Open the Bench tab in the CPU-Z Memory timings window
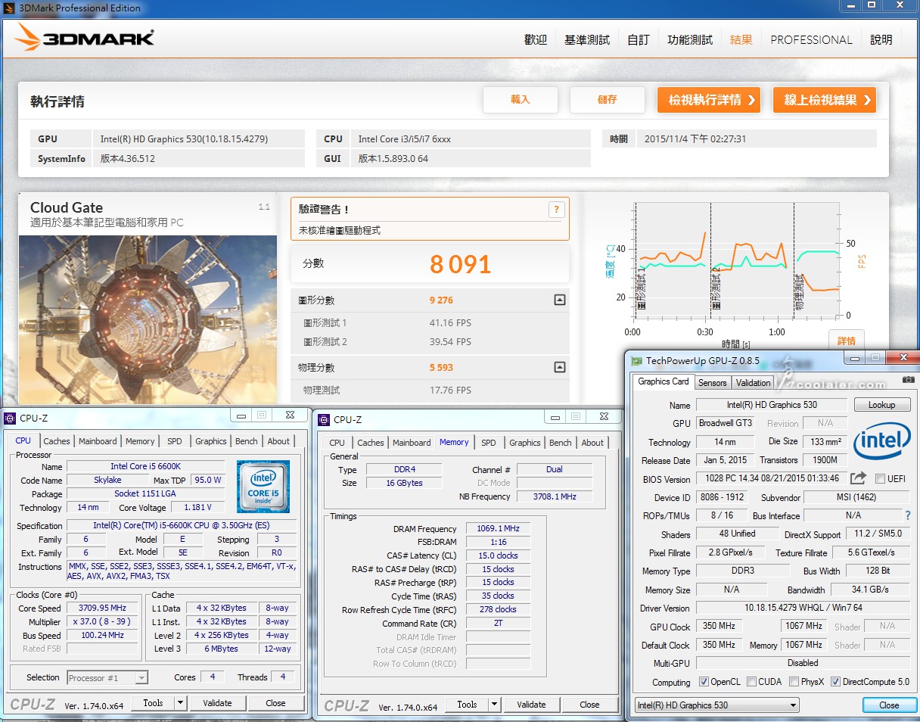 point(561,443)
